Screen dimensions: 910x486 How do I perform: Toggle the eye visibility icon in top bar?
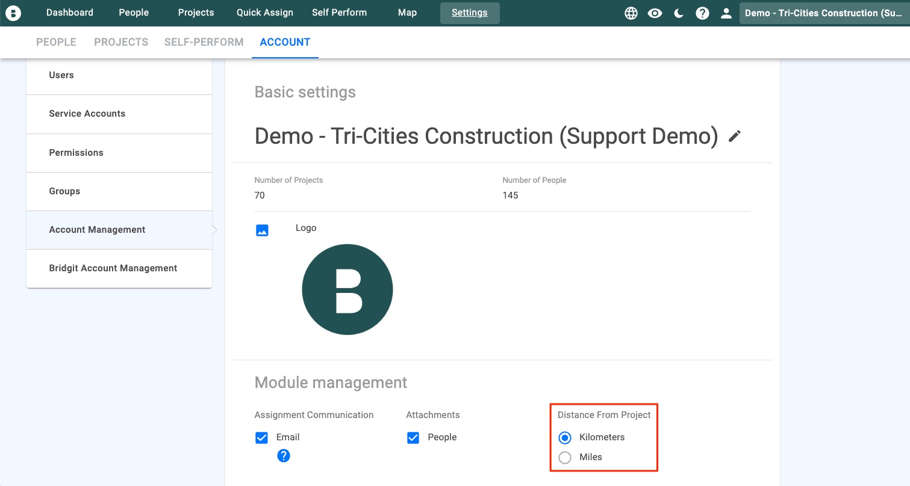click(655, 13)
